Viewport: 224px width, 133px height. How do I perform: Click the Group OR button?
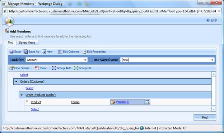[83, 68]
